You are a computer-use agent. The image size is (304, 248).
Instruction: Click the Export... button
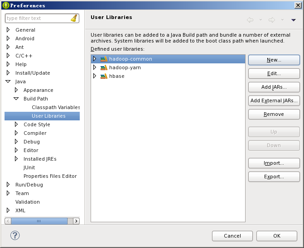(274, 176)
